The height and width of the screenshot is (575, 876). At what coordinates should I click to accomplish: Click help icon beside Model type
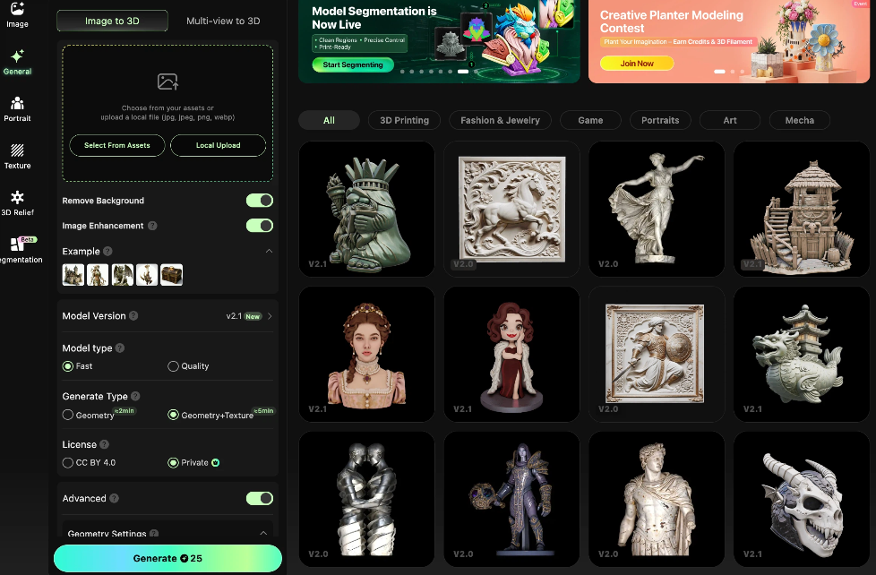[x=119, y=348]
